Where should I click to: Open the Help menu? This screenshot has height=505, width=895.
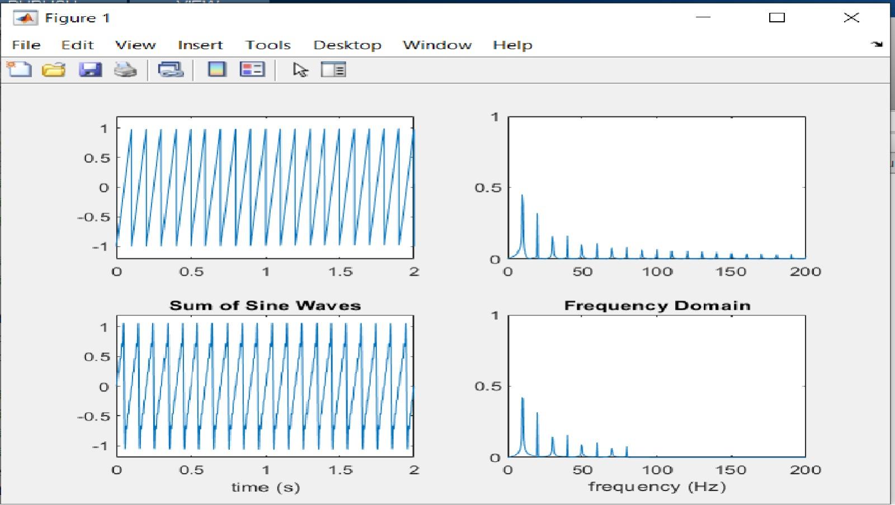click(512, 45)
